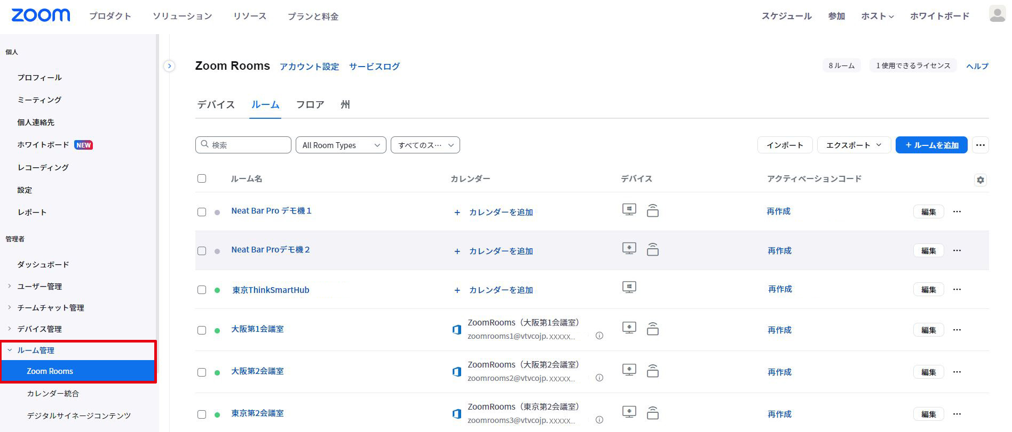Open カレンダー統合 in the sidebar

(x=53, y=394)
